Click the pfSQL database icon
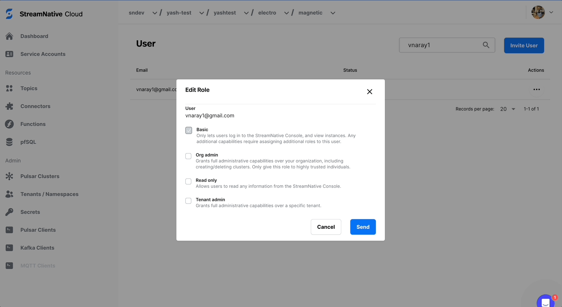The height and width of the screenshot is (307, 562). tap(9, 142)
